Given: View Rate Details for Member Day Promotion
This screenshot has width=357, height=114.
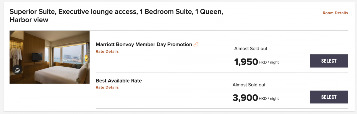Looking at the screenshot, I should tap(107, 51).
